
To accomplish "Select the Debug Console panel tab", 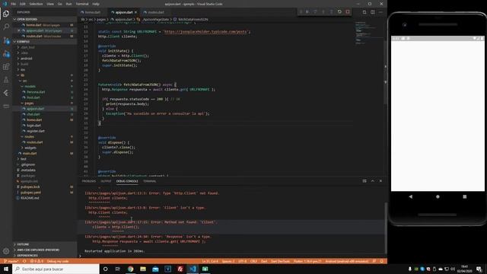I will [127, 181].
